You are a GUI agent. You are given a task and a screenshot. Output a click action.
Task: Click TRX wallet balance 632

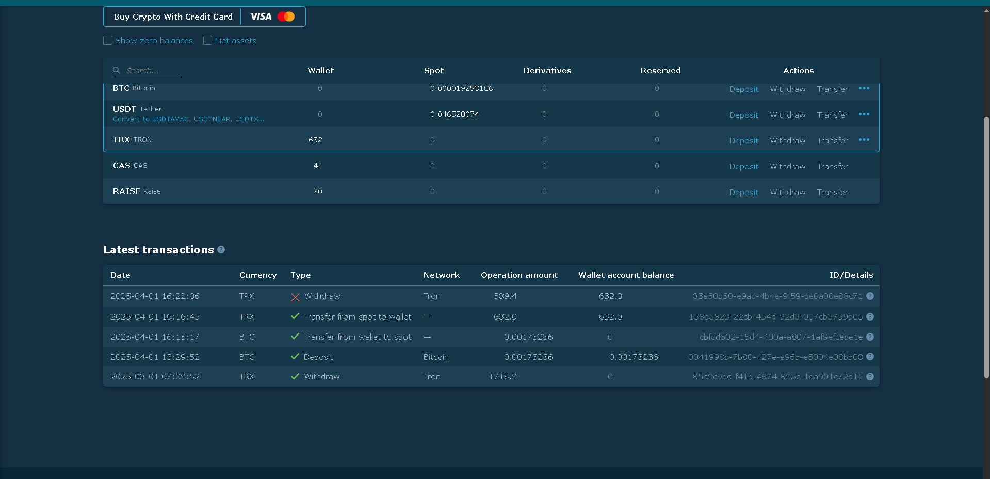tap(315, 140)
